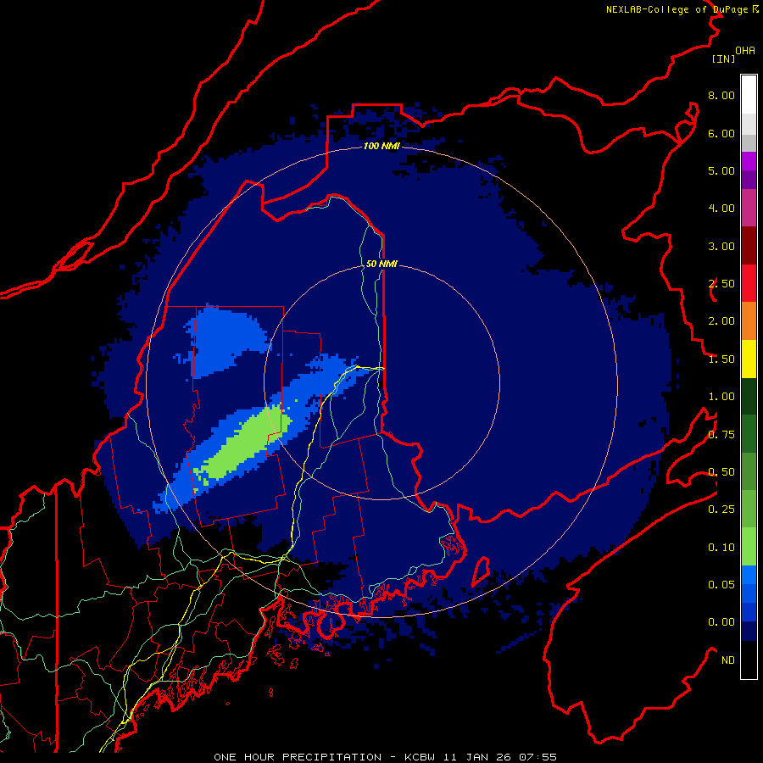Select the pink-magenta legend swatch near 4.00
The width and height of the screenshot is (763, 763).
coord(749,208)
